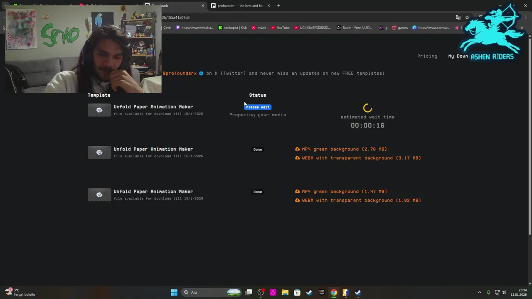Open the weather widget showing 3°C
The width and height of the screenshot is (532, 299).
[x=20, y=292]
